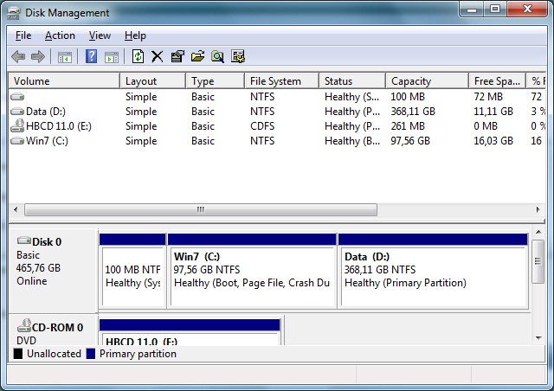Toggle the console tree pane icon
The height and width of the screenshot is (391, 554).
pos(65,57)
